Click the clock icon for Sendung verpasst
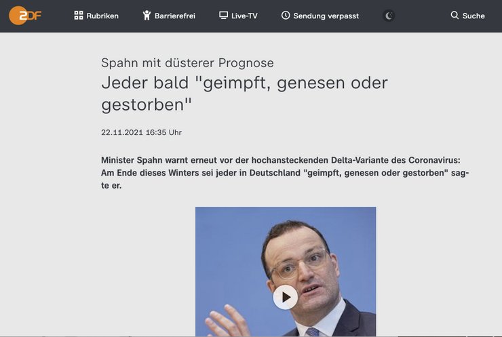Viewport: 502px width, 337px height. 286,15
